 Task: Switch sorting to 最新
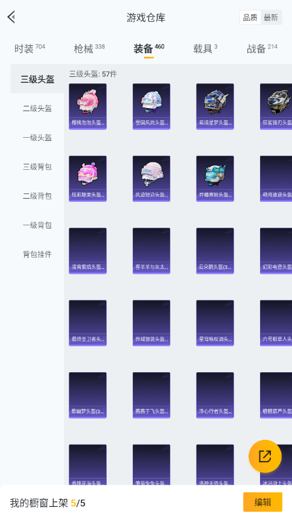pos(271,18)
